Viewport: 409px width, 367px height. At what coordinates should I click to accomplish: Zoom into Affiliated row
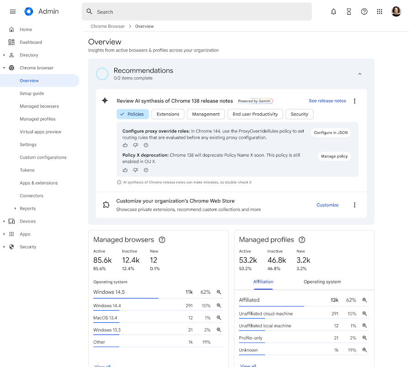click(365, 300)
